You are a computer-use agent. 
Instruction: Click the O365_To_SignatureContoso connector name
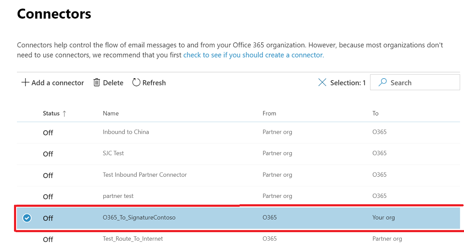pyautogui.click(x=139, y=218)
